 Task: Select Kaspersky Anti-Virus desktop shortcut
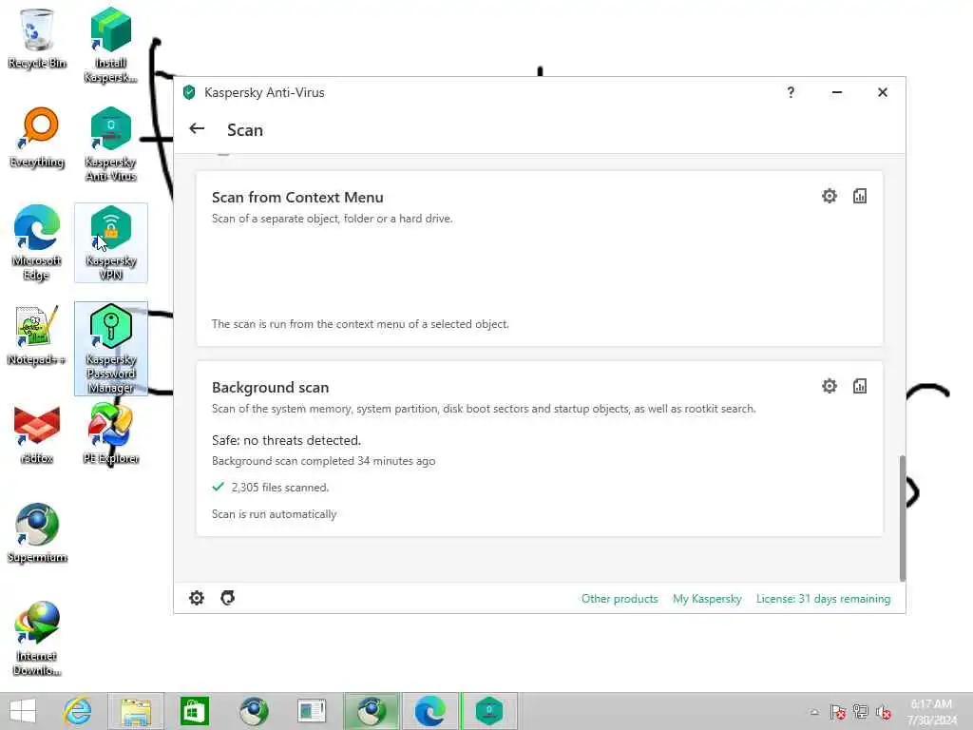(110, 144)
